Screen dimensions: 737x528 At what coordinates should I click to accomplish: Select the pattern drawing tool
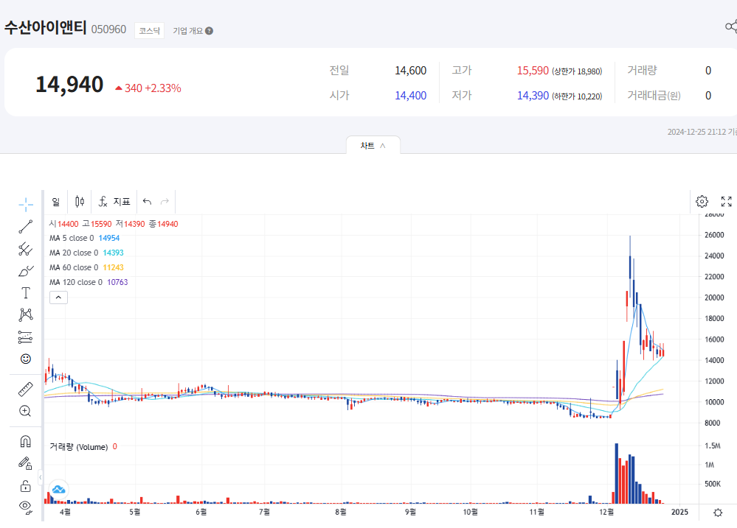(x=26, y=314)
